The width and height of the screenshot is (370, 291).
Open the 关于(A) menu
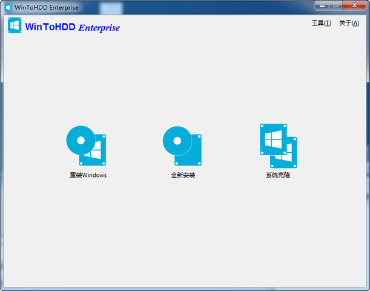click(x=349, y=23)
